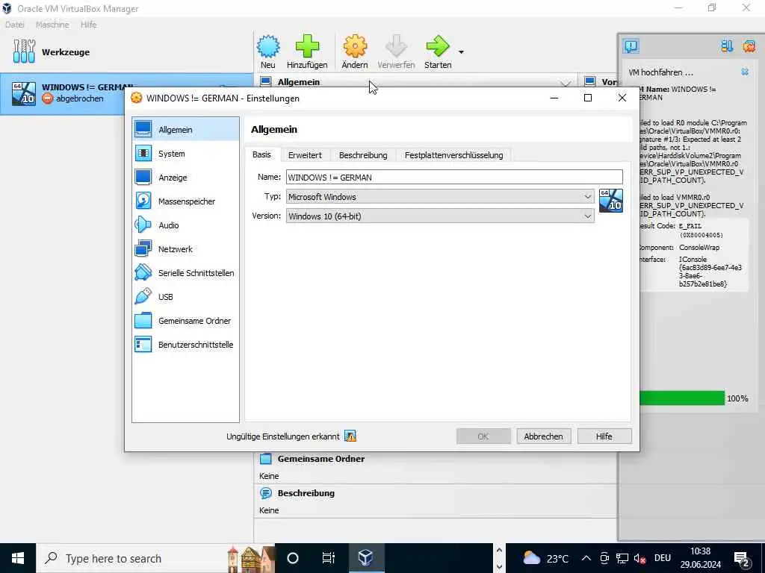Click the Hilfe button in dialog
The height and width of the screenshot is (573, 765).
click(604, 436)
